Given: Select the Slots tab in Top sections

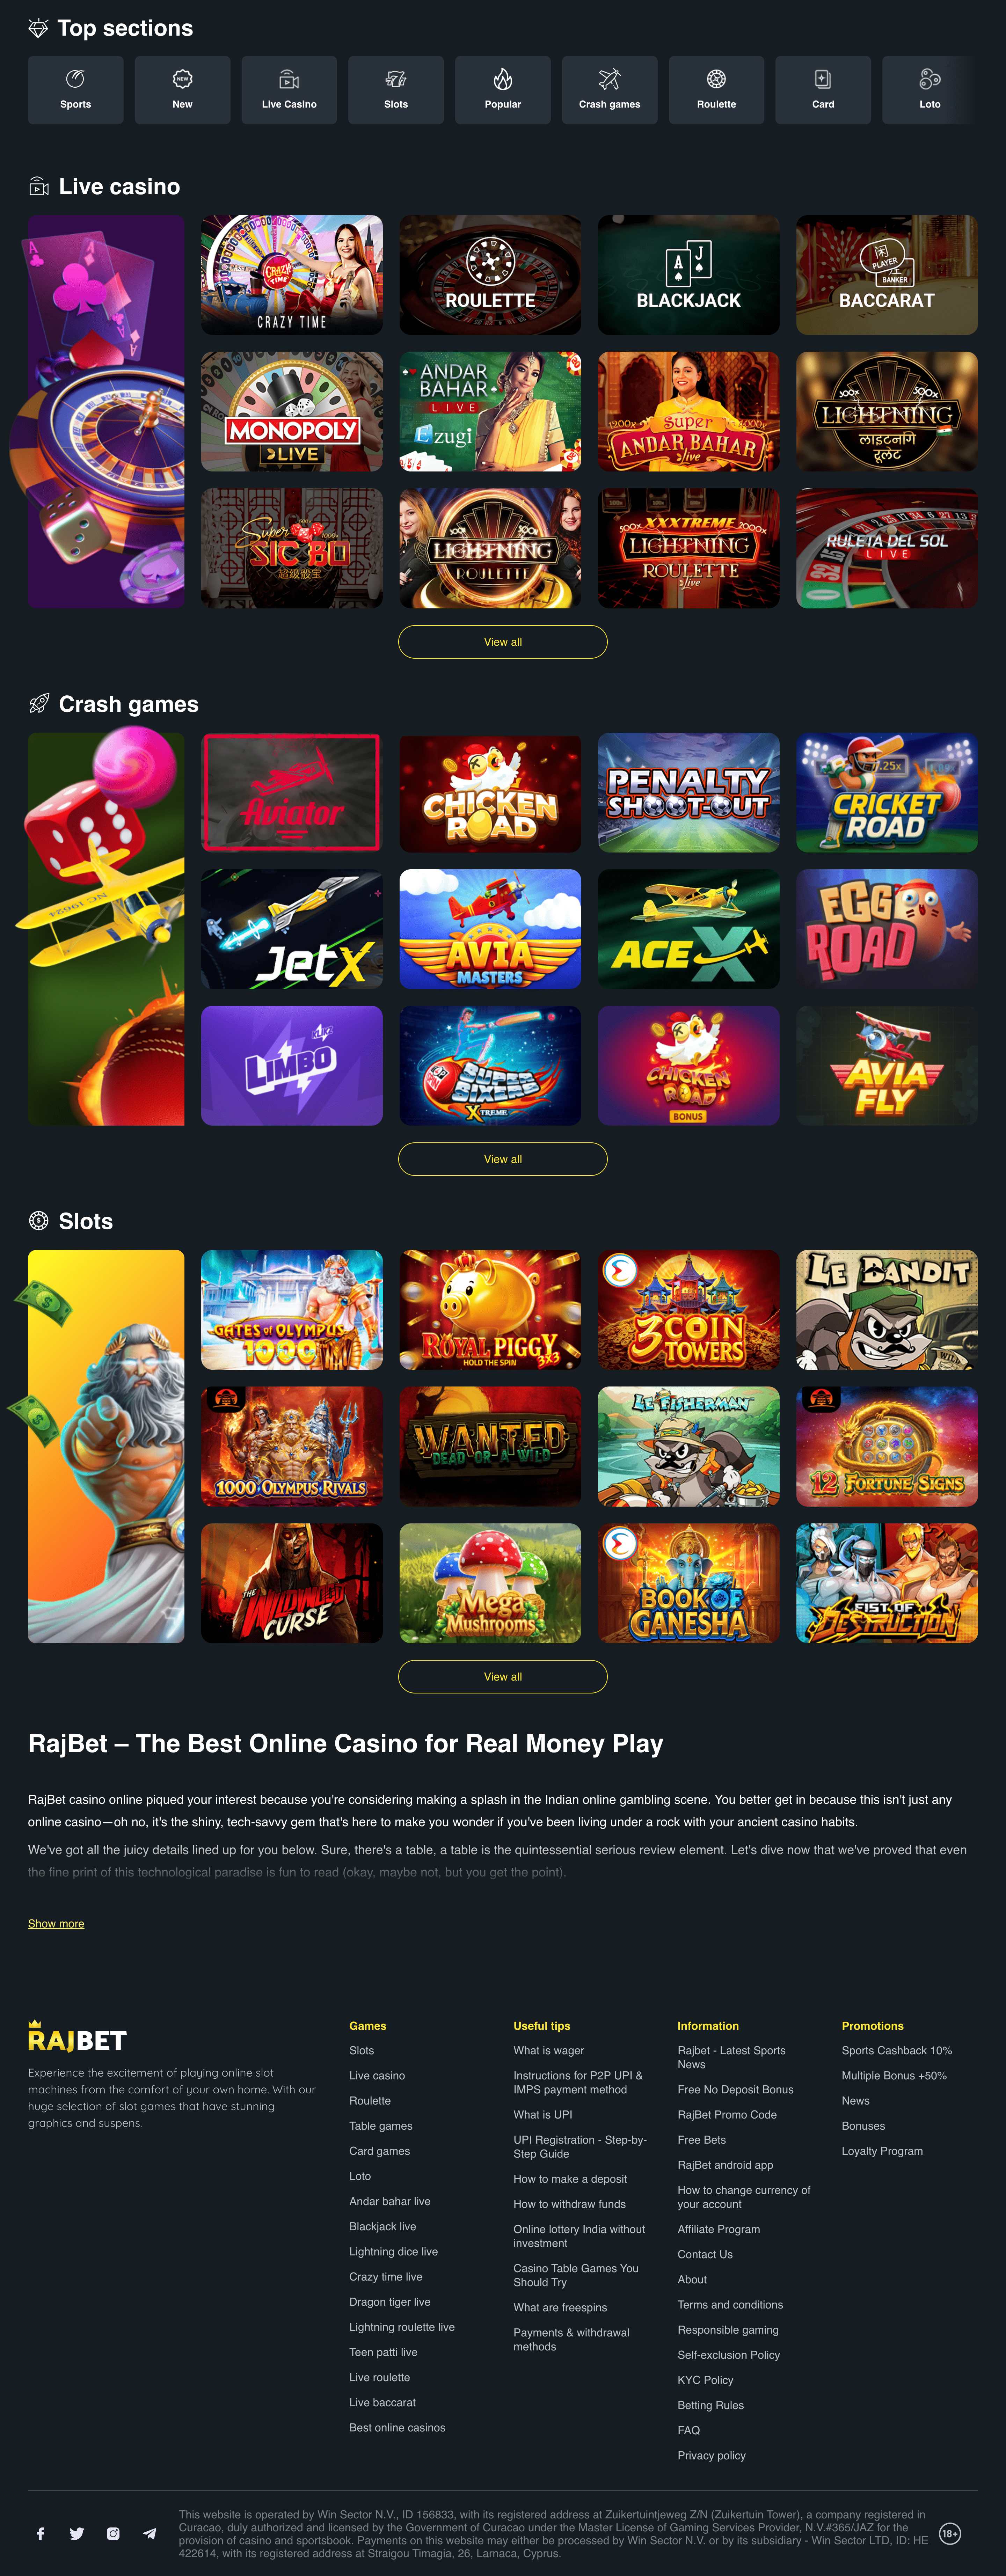Looking at the screenshot, I should 396,90.
